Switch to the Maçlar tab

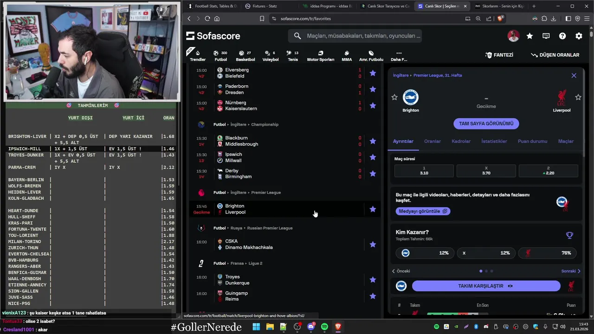[x=566, y=141]
